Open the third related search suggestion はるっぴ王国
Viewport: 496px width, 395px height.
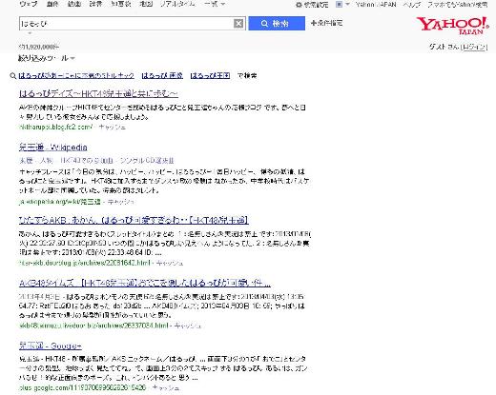(x=210, y=75)
